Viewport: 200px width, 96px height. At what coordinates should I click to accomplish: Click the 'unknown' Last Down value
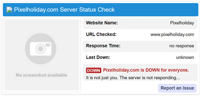[x=185, y=57]
